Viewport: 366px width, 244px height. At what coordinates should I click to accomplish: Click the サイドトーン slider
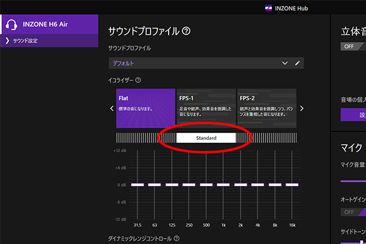pyautogui.click(x=353, y=243)
